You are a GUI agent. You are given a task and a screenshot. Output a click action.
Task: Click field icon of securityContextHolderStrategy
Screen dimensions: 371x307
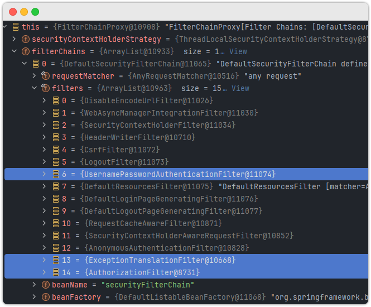(26, 39)
